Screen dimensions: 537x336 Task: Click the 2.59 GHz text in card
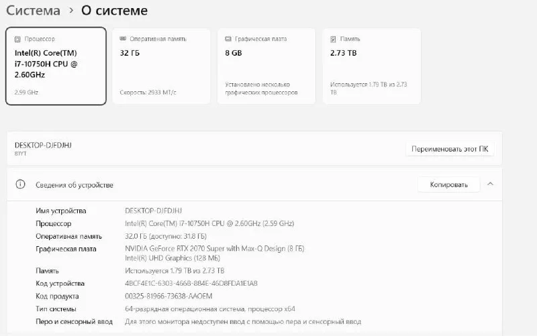[x=26, y=93]
